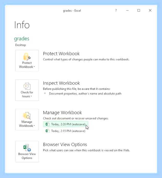Click 'grades - Excel' title bar text
The width and height of the screenshot is (162, 178).
tap(72, 11)
